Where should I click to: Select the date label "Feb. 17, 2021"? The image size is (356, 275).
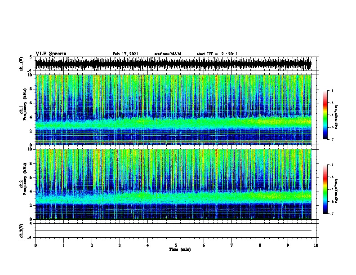[125, 54]
